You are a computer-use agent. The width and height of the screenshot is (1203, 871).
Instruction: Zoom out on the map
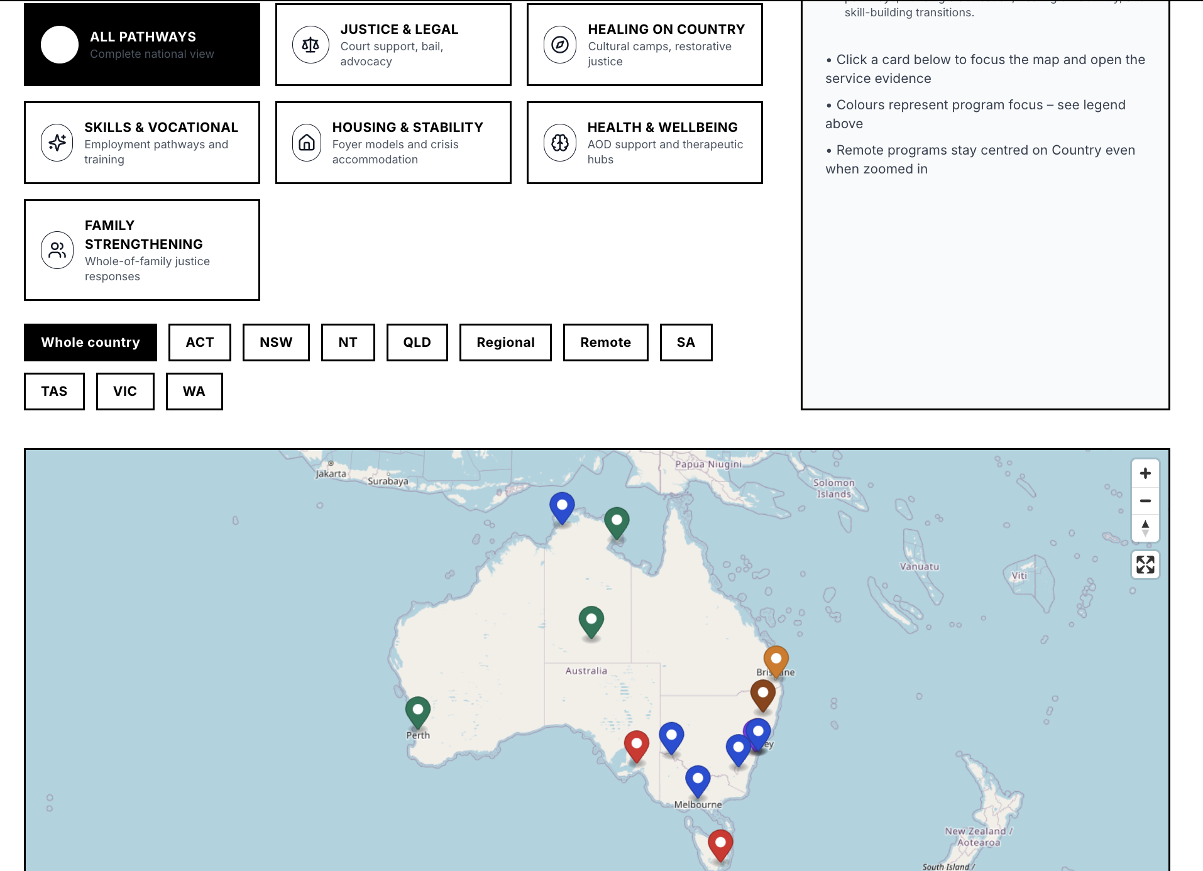(1145, 501)
